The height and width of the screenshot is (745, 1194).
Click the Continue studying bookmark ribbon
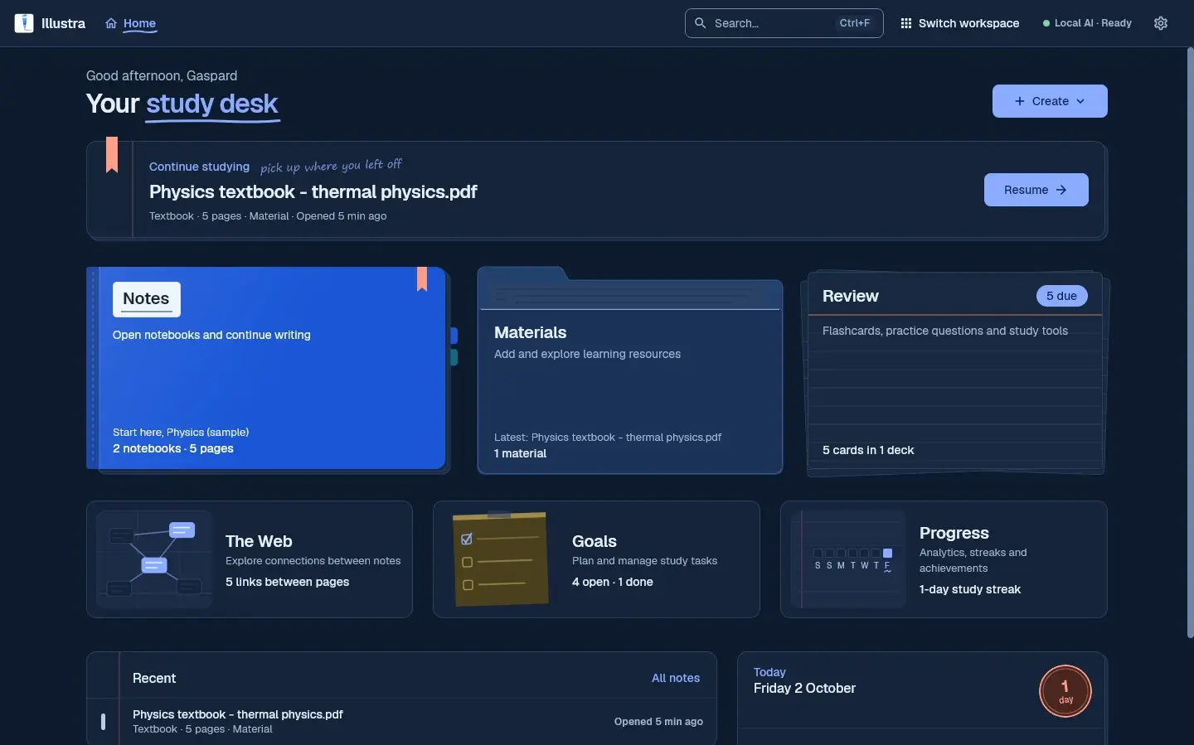112,155
